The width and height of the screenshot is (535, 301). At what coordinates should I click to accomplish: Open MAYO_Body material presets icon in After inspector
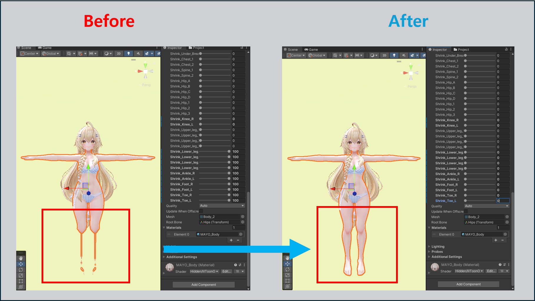click(504, 265)
